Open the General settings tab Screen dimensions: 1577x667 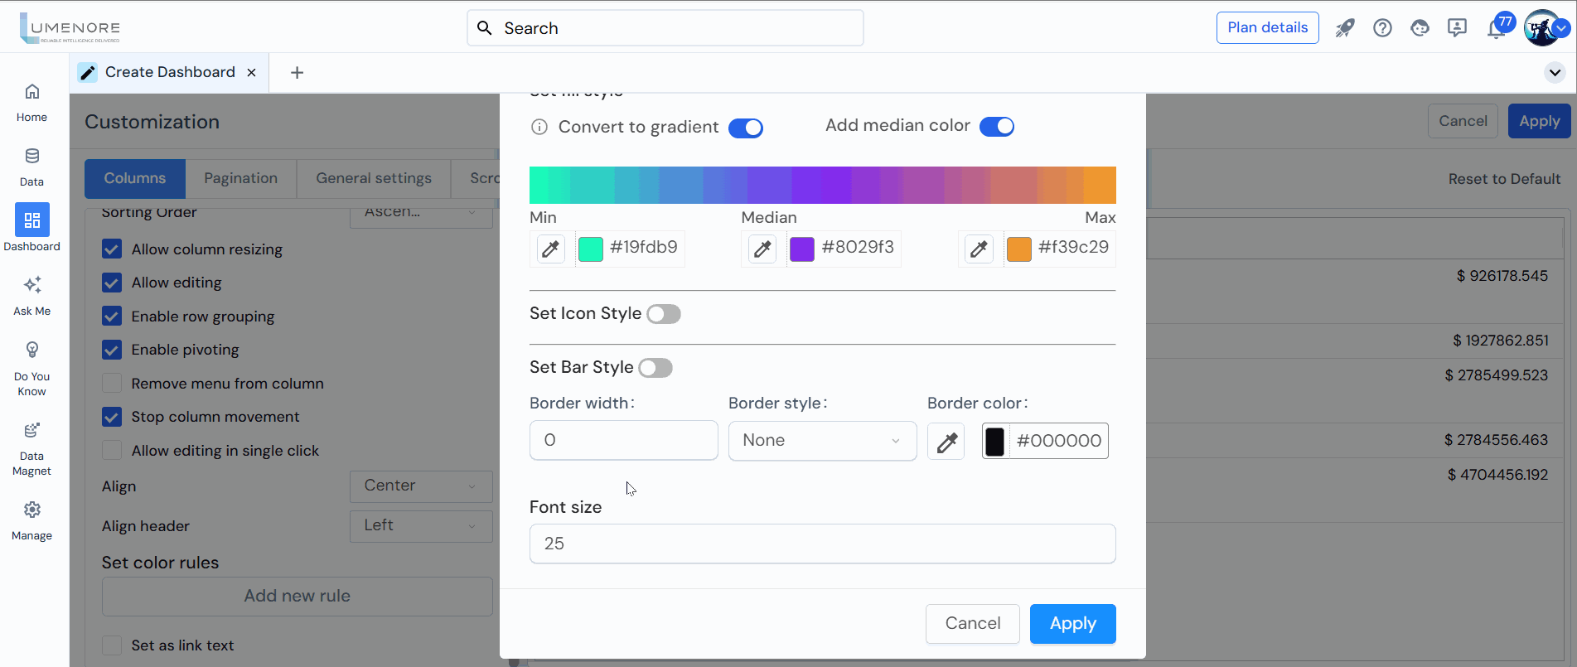[x=374, y=178]
